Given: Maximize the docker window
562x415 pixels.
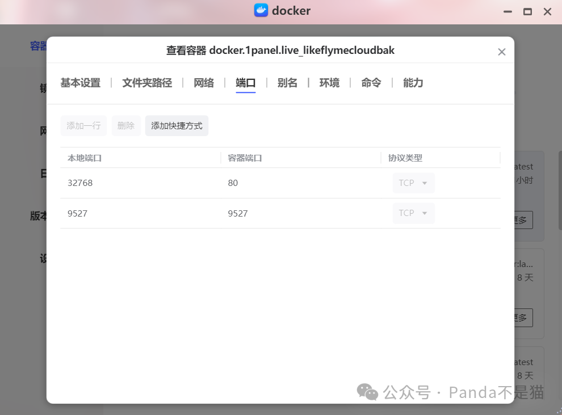Looking at the screenshot, I should pos(527,11).
